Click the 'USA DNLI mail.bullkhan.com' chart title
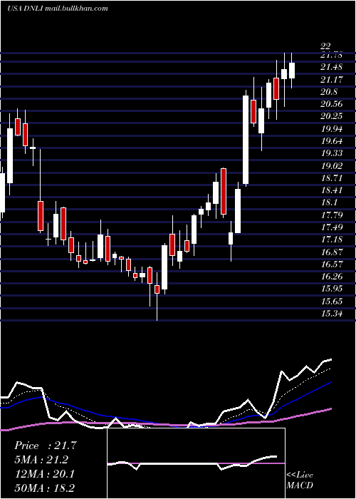Viewport: 356px width, 499px height. 58,9
